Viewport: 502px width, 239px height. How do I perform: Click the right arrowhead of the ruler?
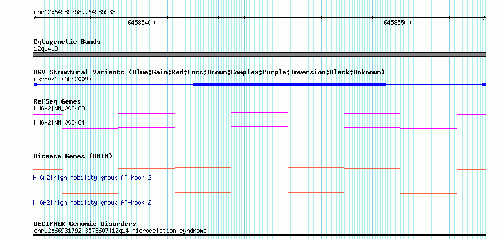click(484, 18)
